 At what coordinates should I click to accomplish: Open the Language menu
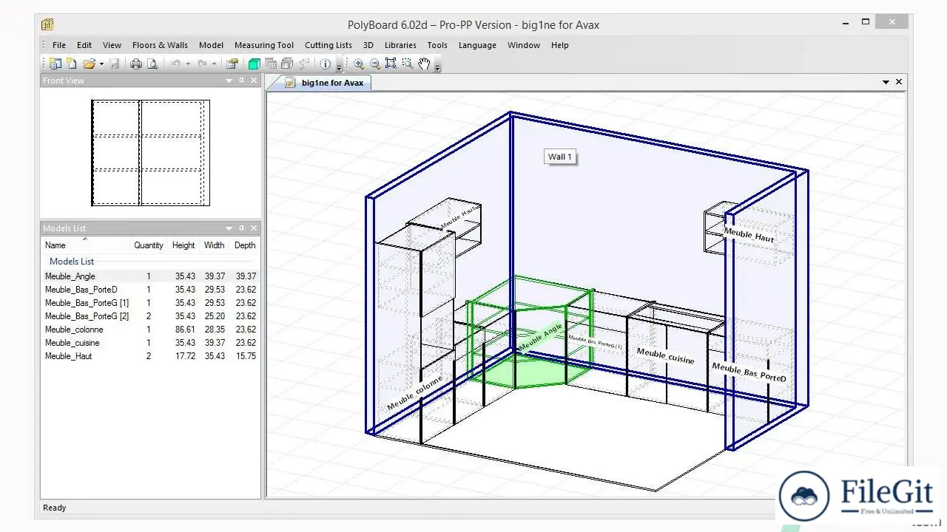(x=477, y=45)
